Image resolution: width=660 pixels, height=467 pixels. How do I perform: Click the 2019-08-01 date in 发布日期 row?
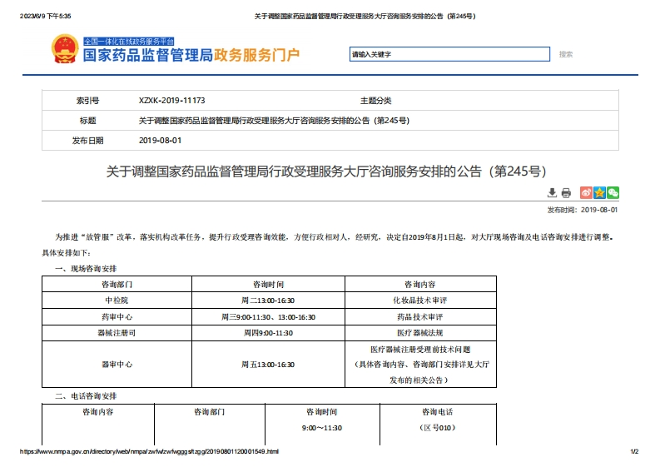pyautogui.click(x=160, y=141)
